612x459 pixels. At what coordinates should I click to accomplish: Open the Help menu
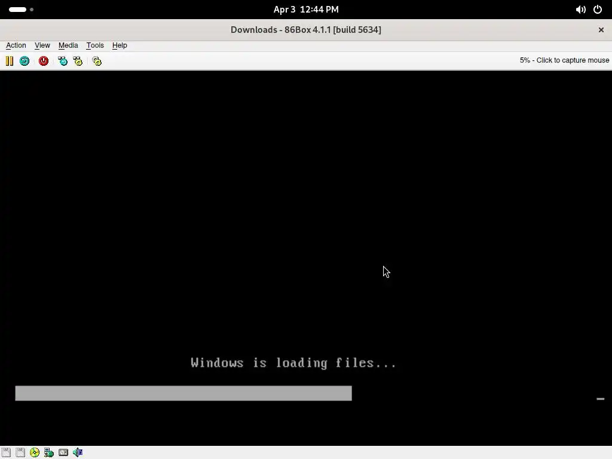point(120,45)
